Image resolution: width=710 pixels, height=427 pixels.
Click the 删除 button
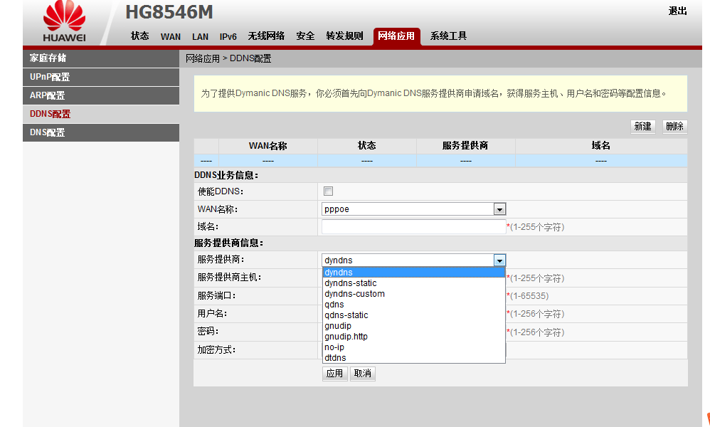(x=674, y=127)
